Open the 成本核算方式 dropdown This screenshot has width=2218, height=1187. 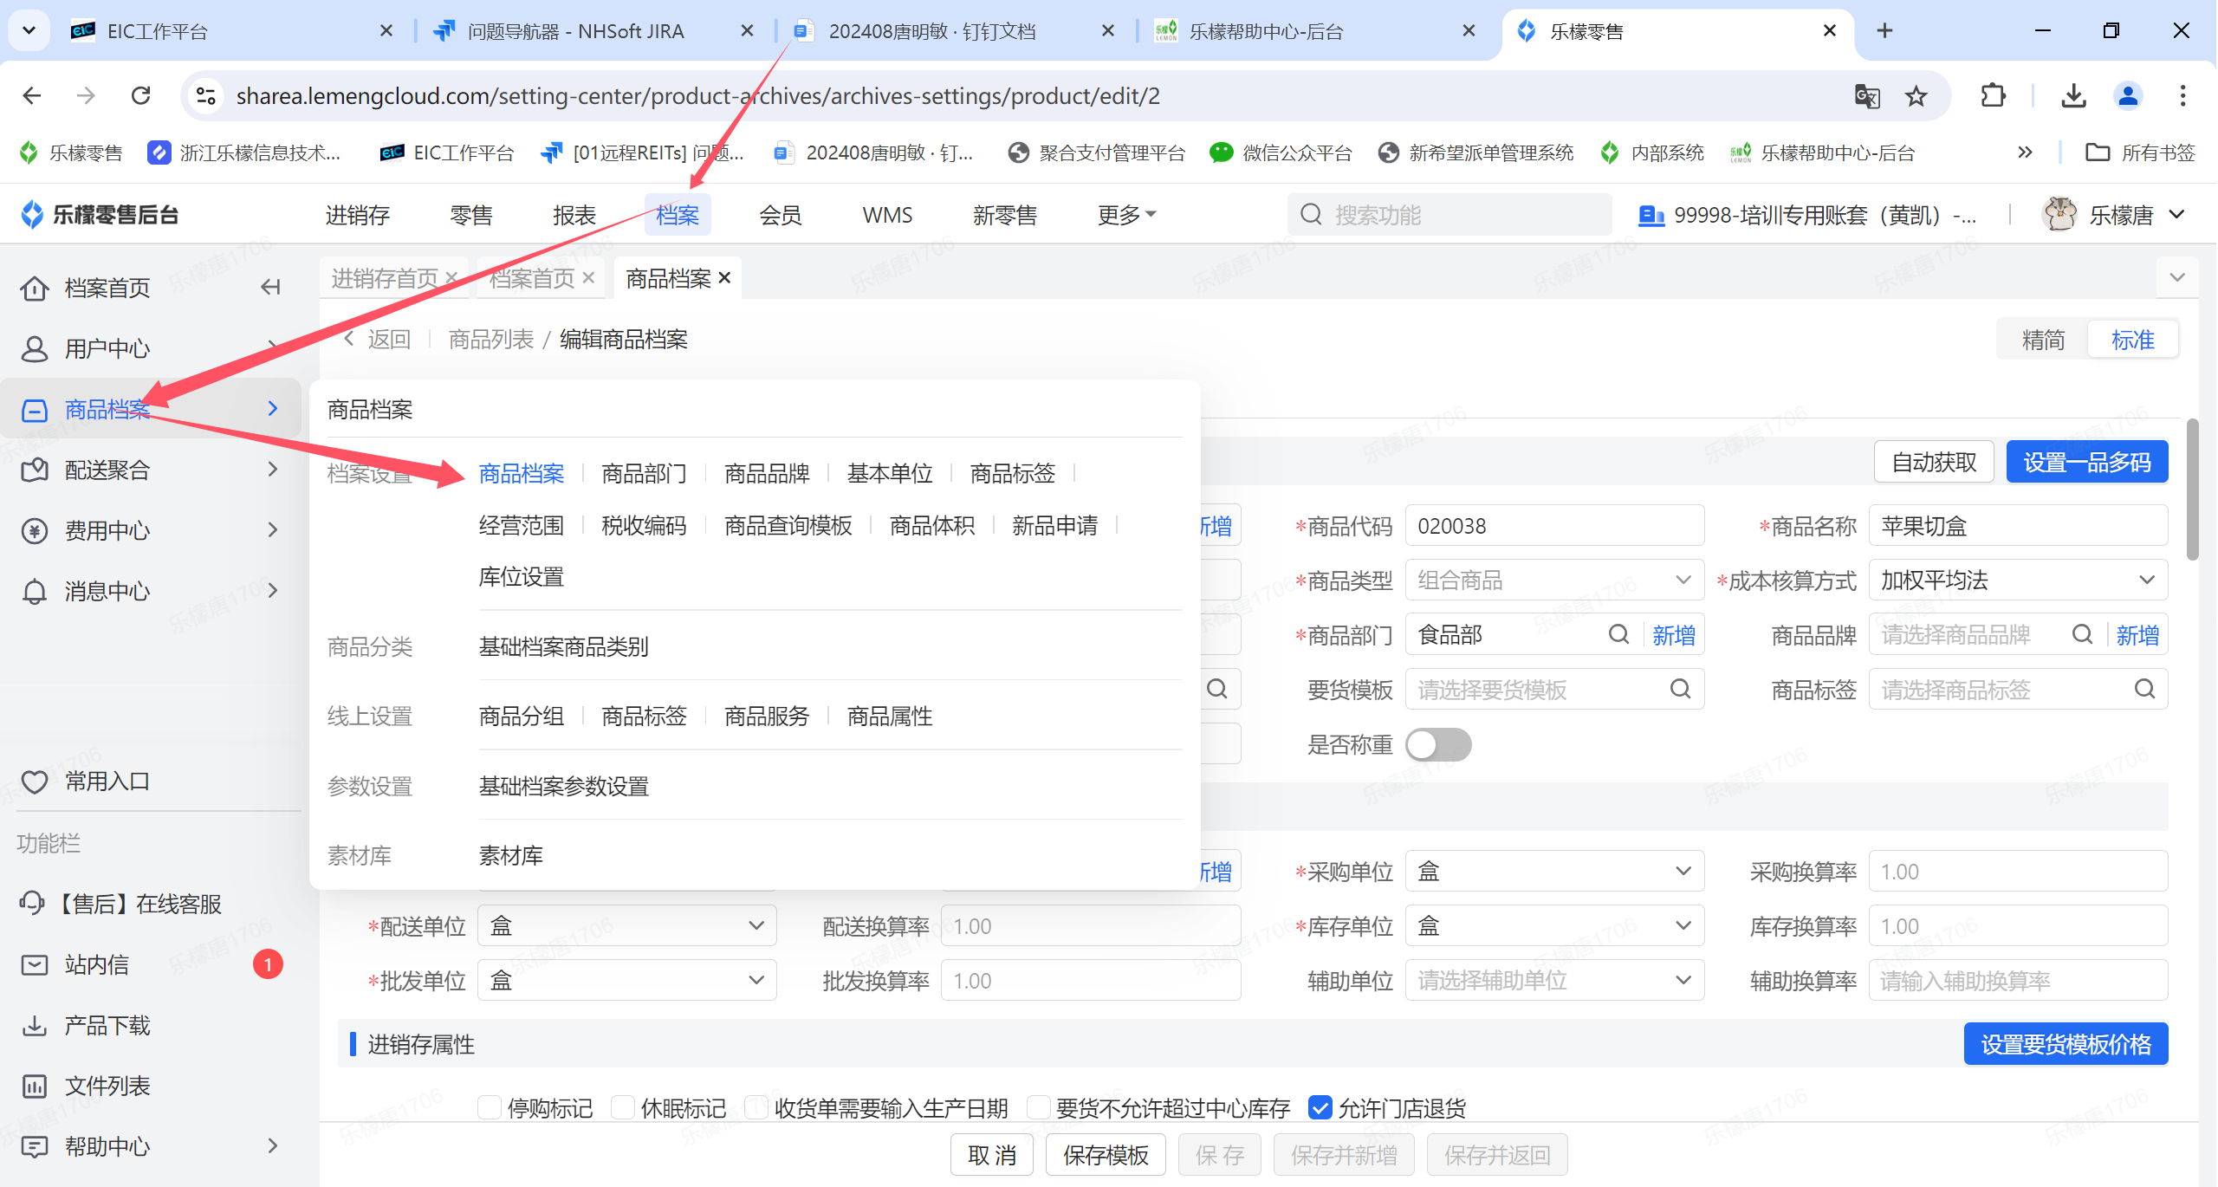[x=2018, y=580]
